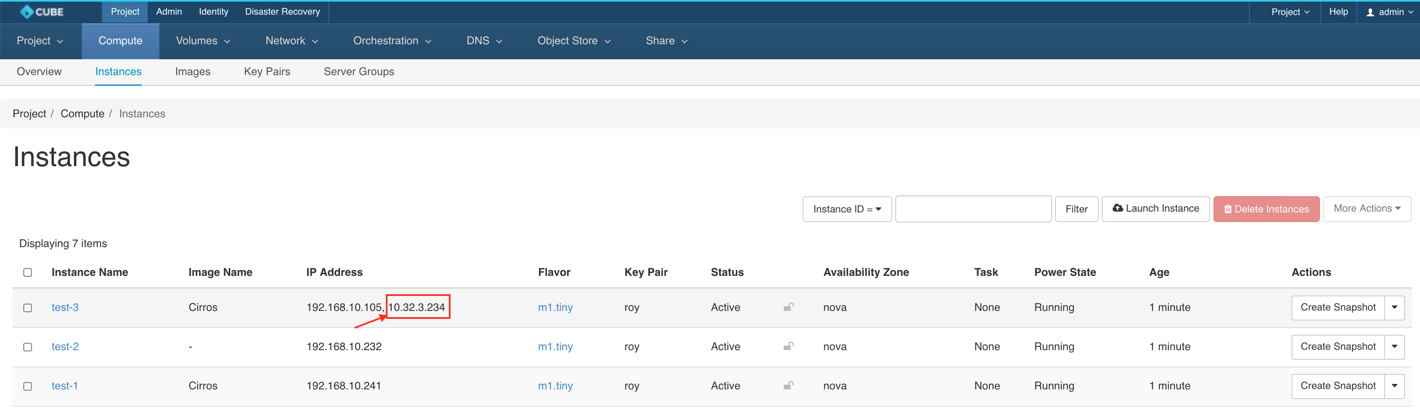Viewport: 1420px width, 409px height.
Task: Select the checkbox for test-1
Action: coord(28,386)
